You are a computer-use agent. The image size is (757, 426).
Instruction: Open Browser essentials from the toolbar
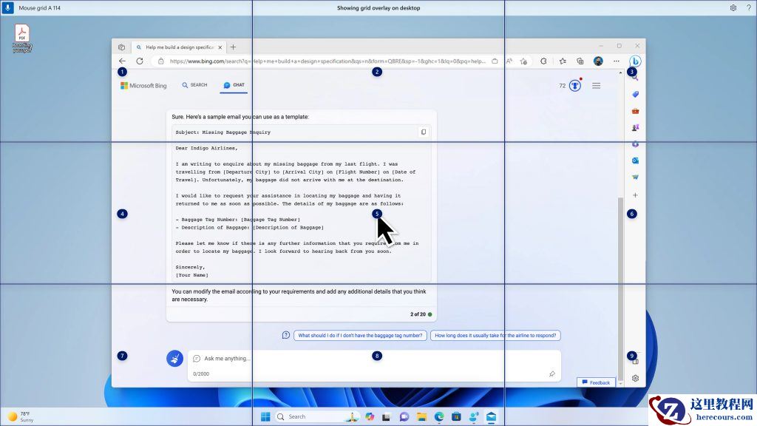coord(544,61)
